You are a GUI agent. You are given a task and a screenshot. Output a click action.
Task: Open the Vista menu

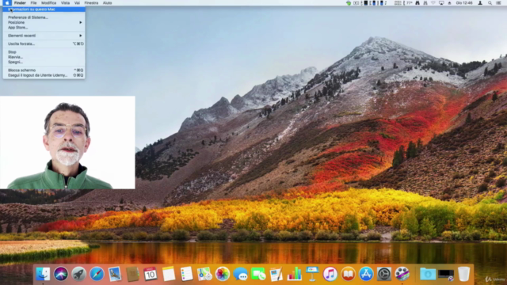65,3
